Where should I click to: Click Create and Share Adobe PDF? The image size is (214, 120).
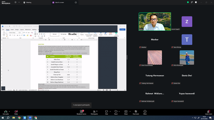89,34
